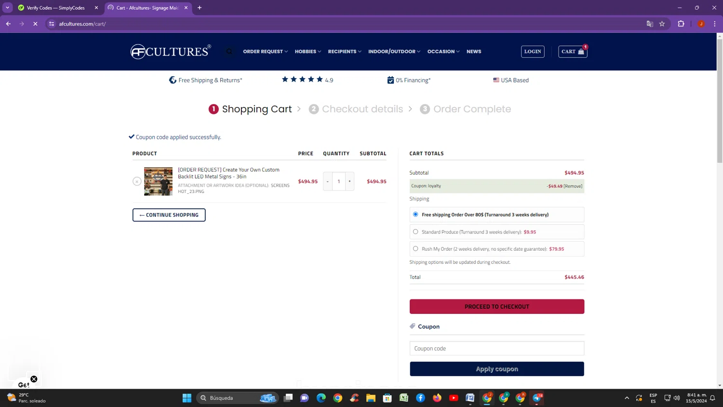Screen dimensions: 723x407
Task: Click the Apply coupon button
Action: (497, 369)
